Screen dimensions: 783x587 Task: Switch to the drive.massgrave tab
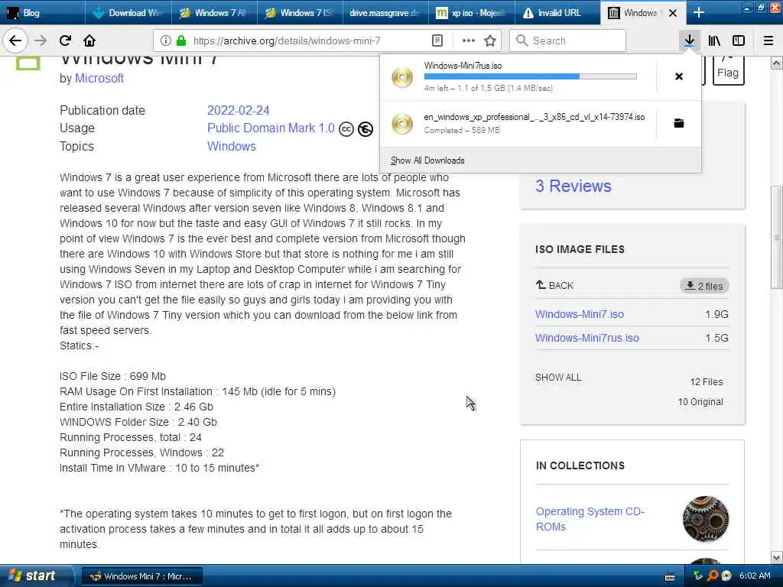(x=385, y=12)
